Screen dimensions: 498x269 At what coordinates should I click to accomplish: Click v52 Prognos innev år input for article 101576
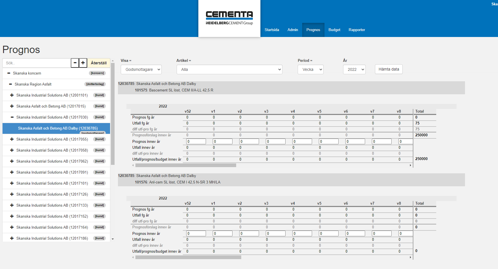196,233
